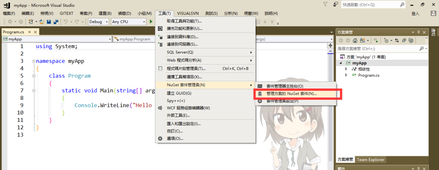Expand the Program.cs node in Solution Explorer
The width and height of the screenshot is (439, 170).
346,75
